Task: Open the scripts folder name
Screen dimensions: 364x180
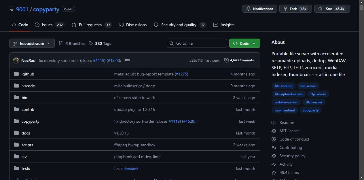Action: (27, 145)
